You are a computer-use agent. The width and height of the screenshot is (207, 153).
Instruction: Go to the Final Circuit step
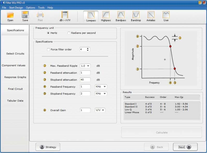point(15,89)
